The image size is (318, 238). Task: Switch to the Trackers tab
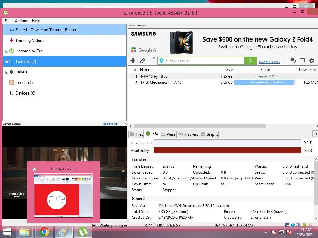coord(188,134)
